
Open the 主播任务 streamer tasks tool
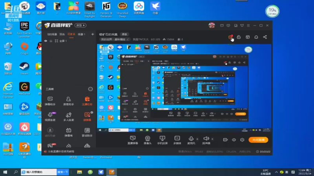(87, 101)
